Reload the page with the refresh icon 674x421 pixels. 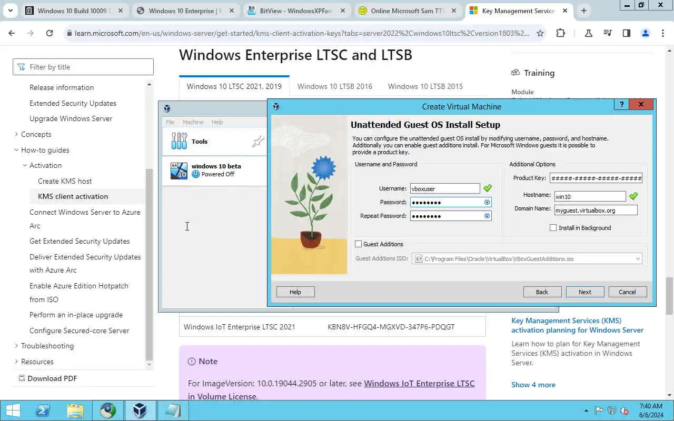[49, 33]
